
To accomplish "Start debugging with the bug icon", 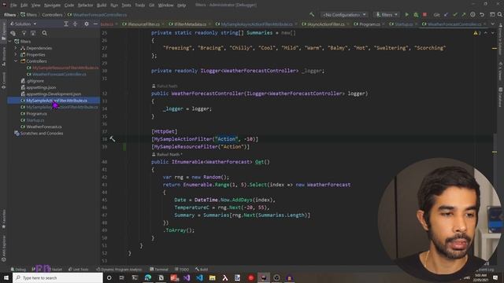I will pyautogui.click(x=416, y=15).
